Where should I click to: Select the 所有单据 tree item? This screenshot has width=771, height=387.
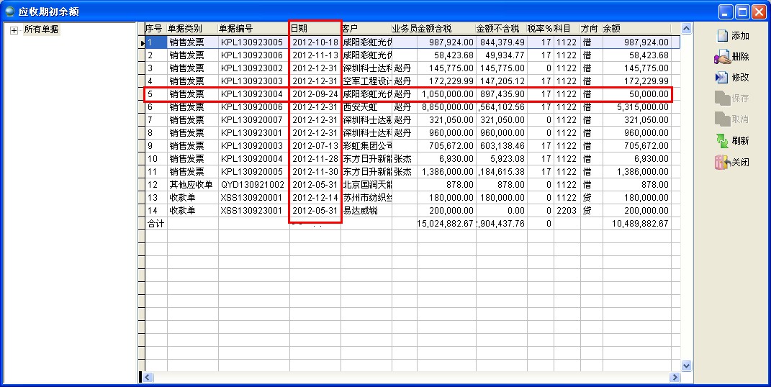pyautogui.click(x=41, y=29)
